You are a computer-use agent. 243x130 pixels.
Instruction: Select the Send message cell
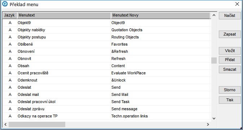160,109
